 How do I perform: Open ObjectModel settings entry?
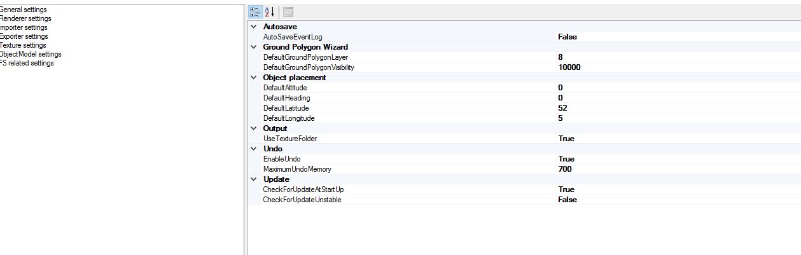(x=31, y=54)
